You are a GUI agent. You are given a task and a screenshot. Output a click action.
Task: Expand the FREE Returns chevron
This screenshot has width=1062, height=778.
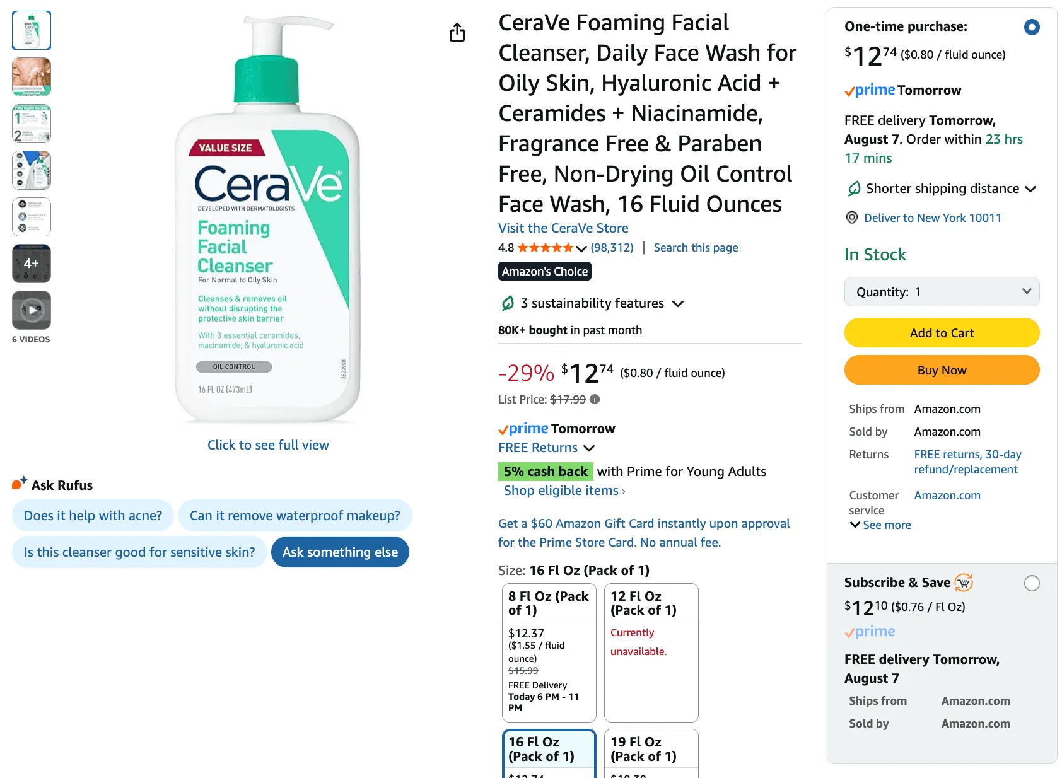tap(589, 448)
